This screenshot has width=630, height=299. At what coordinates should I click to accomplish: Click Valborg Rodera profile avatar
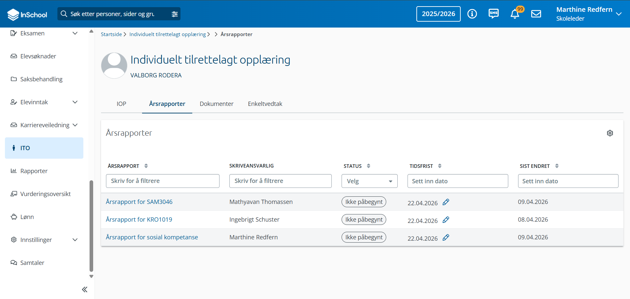114,66
